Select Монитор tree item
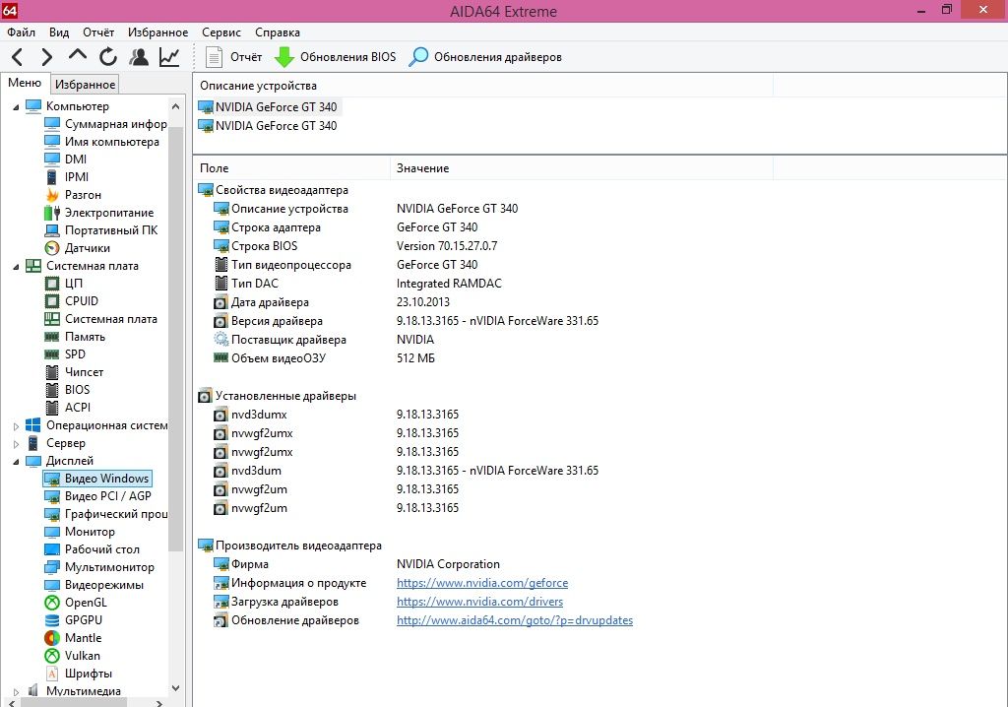Image resolution: width=1008 pixels, height=707 pixels. 80,532
